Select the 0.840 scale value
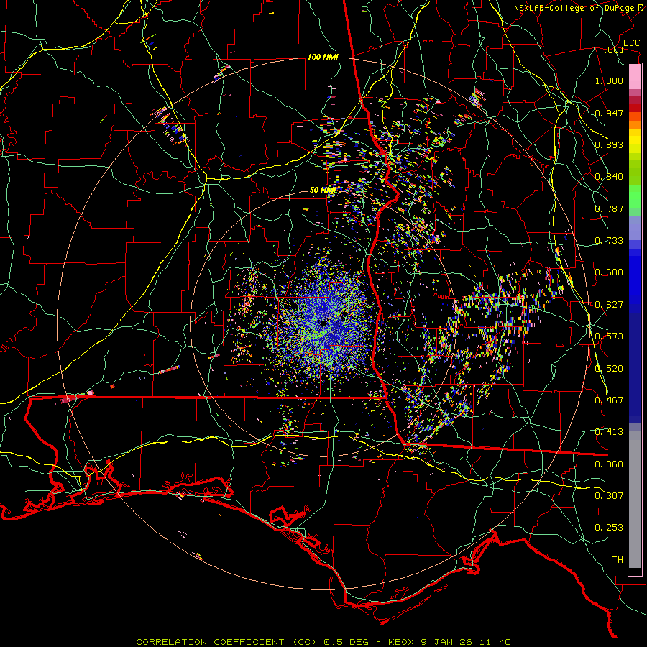The height and width of the screenshot is (647, 647). tap(609, 177)
